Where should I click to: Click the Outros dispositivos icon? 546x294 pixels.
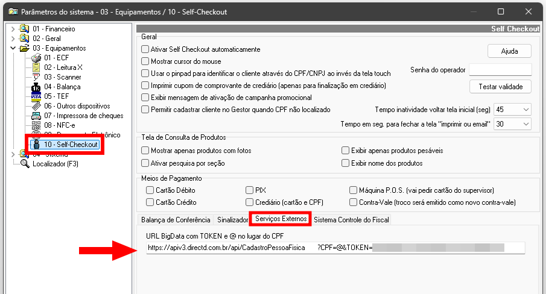(x=36, y=106)
